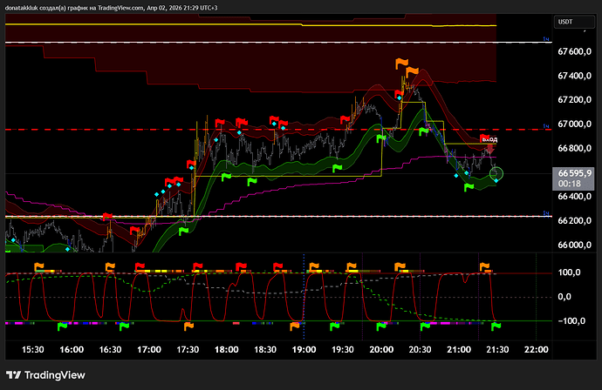This screenshot has height=390, width=602.
Task: Click the 16:30 time axis label
Action: [x=110, y=350]
